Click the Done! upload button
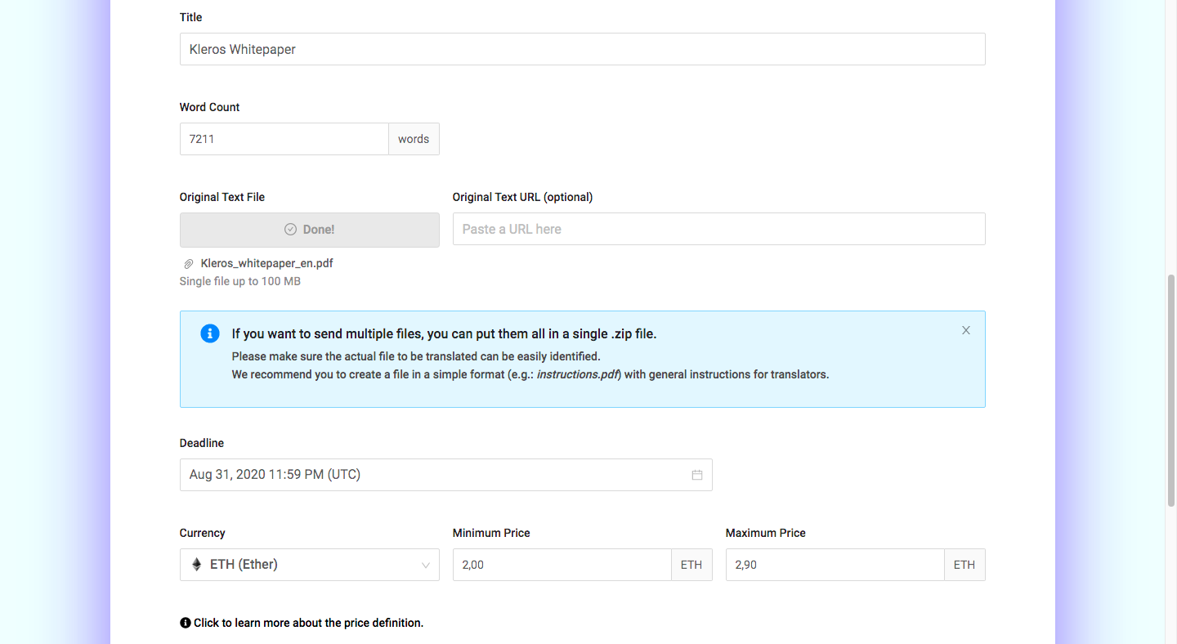The width and height of the screenshot is (1177, 644). (x=309, y=230)
